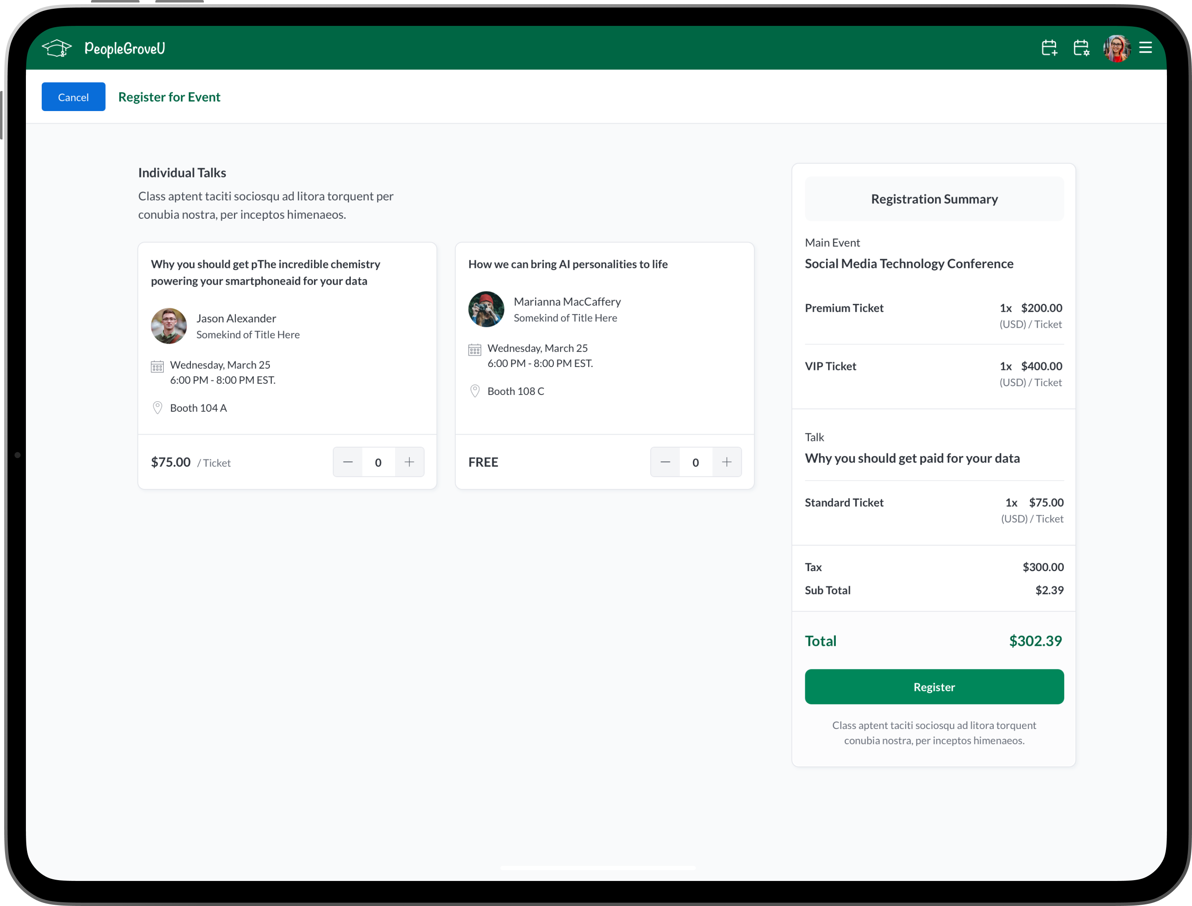Click the calendar icon in Marianna's talk card
Image resolution: width=1192 pixels, height=906 pixels.
(x=474, y=350)
